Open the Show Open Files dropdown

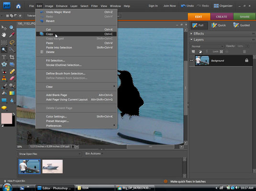49,154
